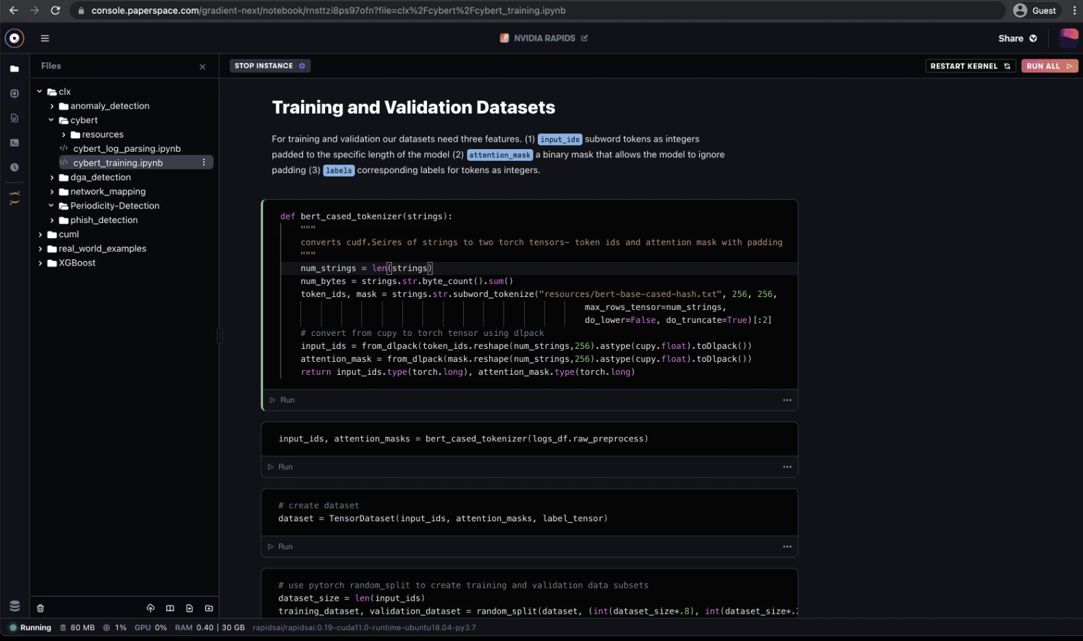Click the new file icon in Files panel
Viewport: 1083px width, 641px height.
click(190, 608)
